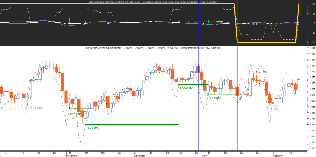Click the 'November' month label
Viewport: 316px width, 157px height.
point(72,156)
